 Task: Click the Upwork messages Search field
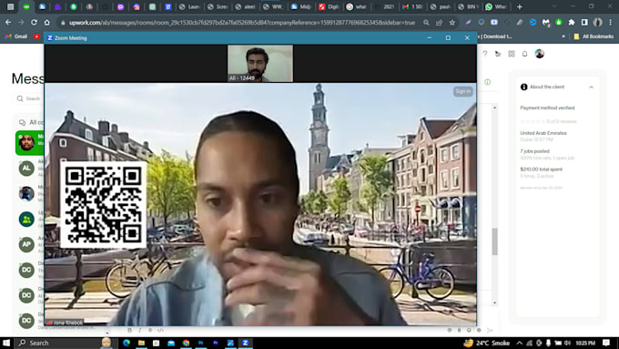click(29, 98)
